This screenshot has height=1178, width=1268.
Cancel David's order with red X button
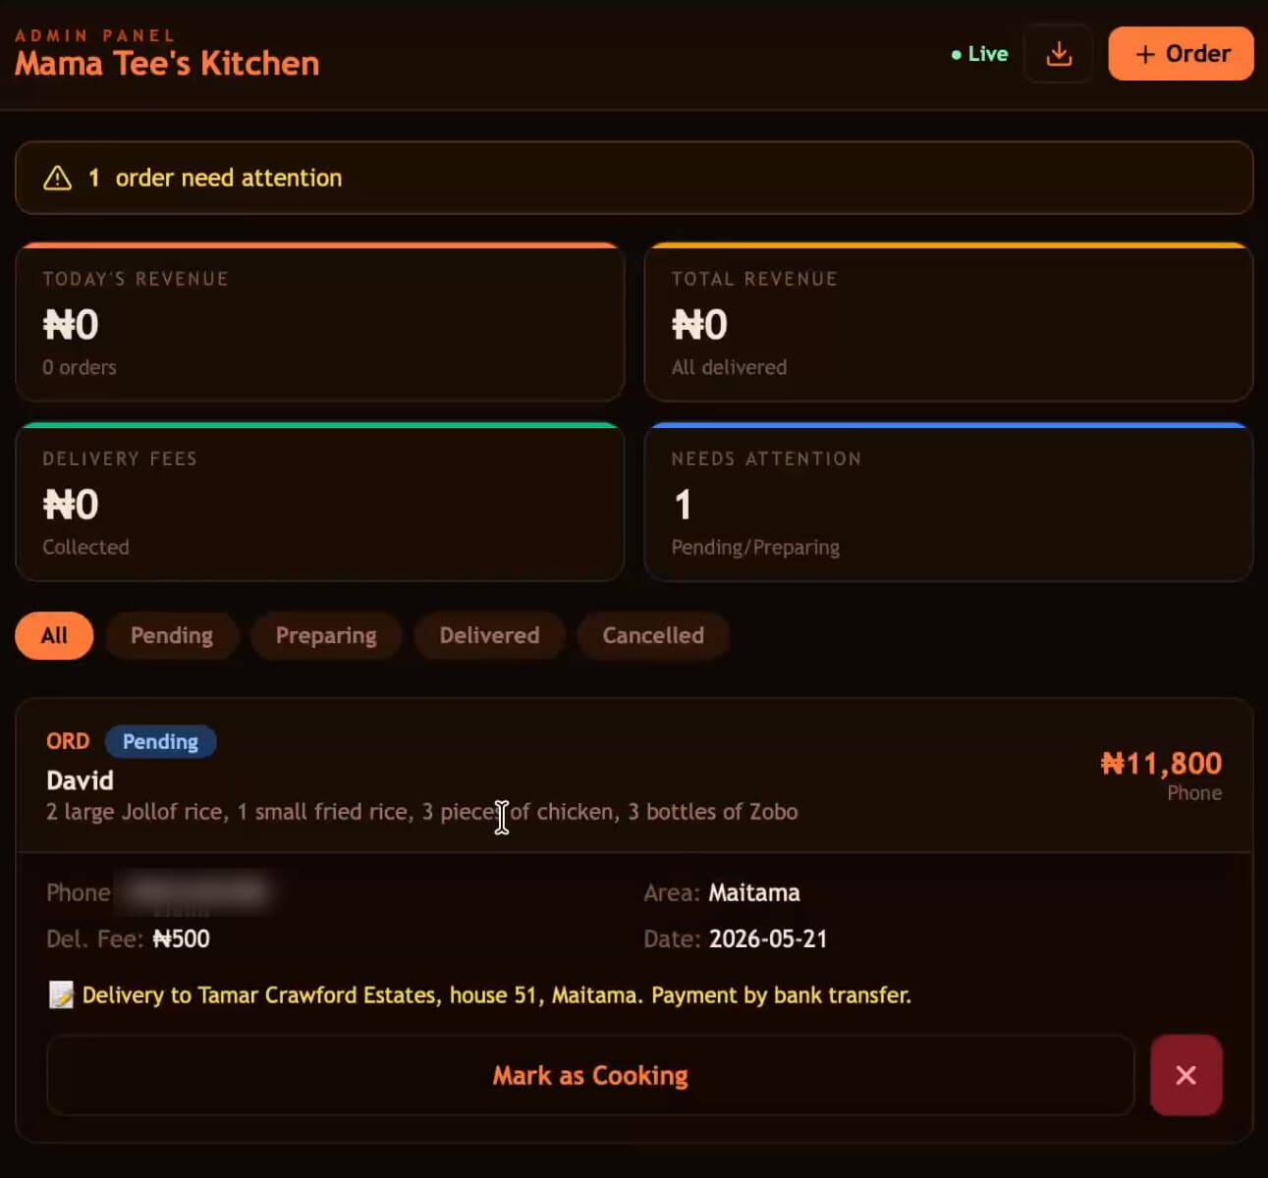[x=1185, y=1075]
